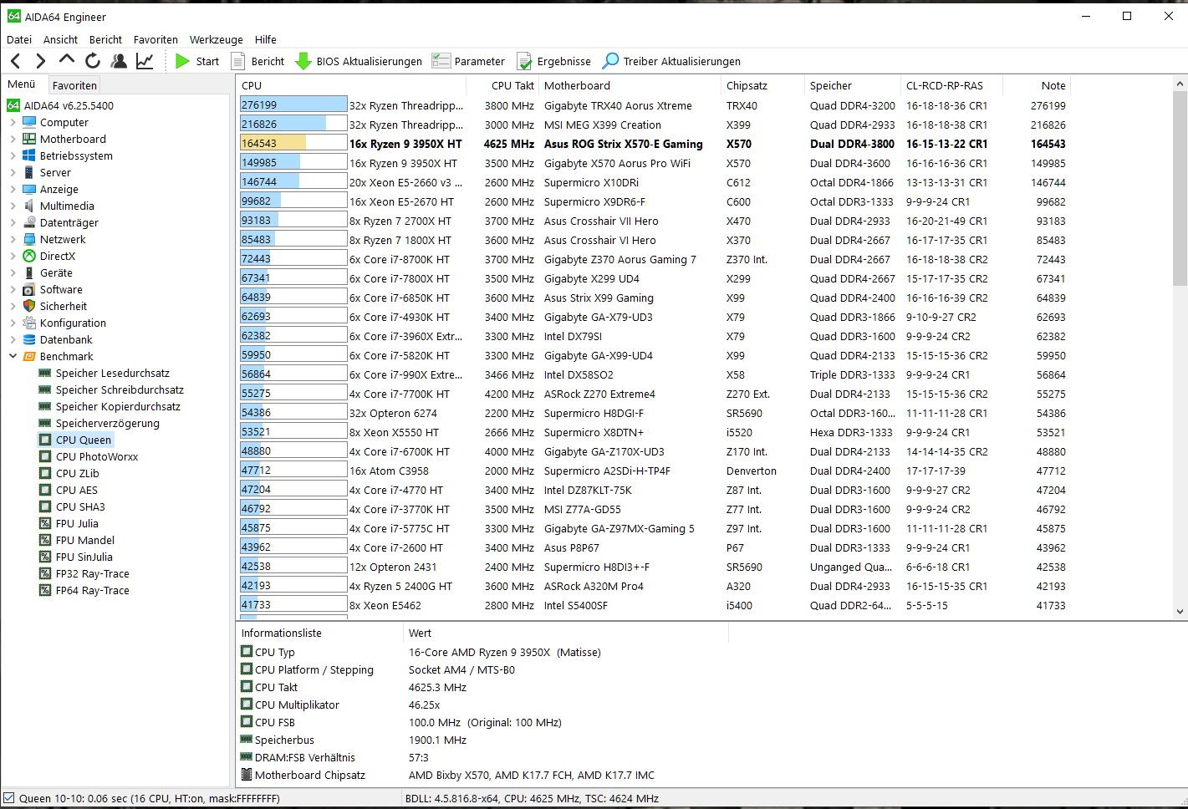Switch to the Favoriten tab
Image resolution: width=1188 pixels, height=809 pixels.
74,85
